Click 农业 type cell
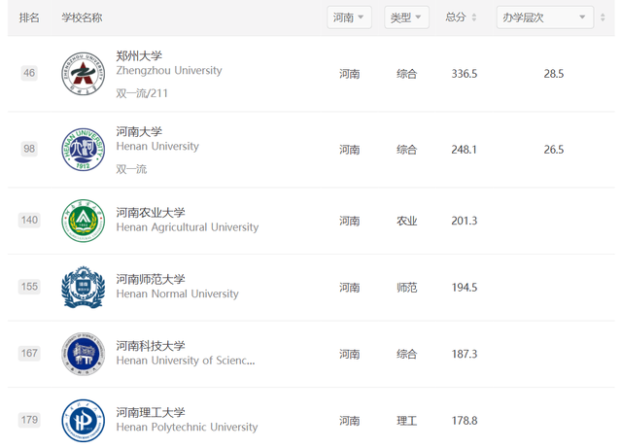Image resolution: width=622 pixels, height=448 pixels. coord(406,221)
